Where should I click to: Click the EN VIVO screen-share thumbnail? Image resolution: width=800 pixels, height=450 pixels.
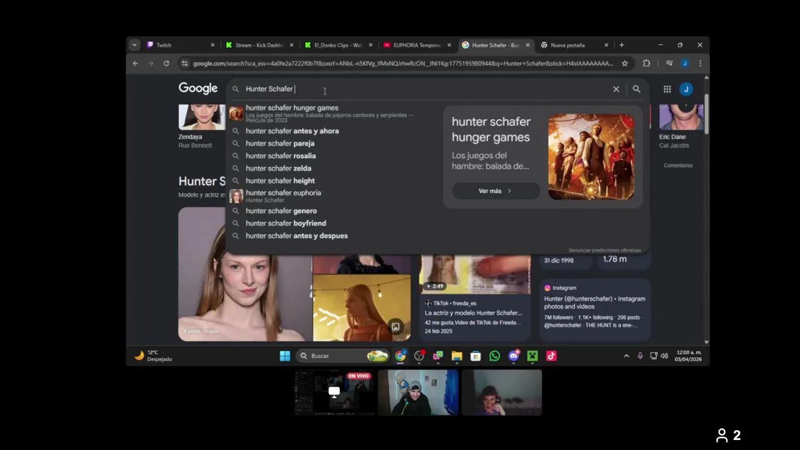(334, 392)
